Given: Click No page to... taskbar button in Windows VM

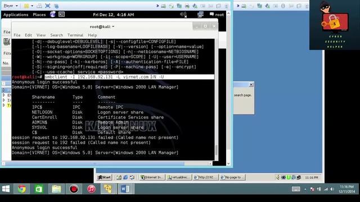Looking at the screenshot, I should tap(232, 177).
